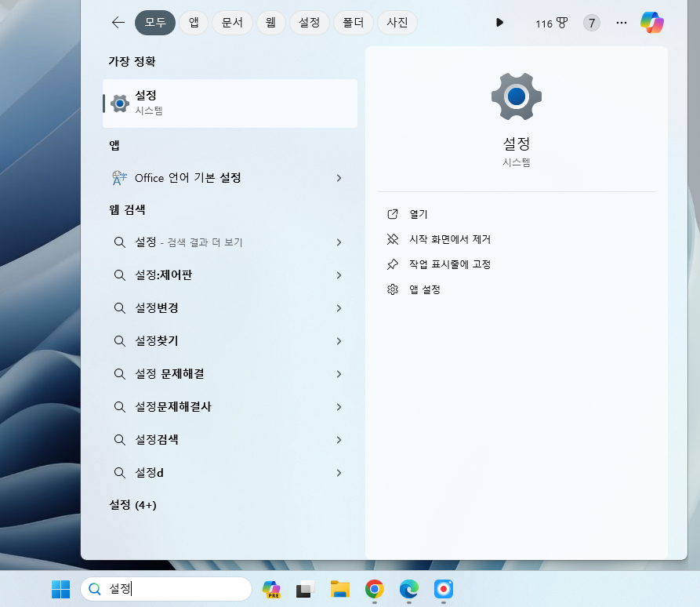700x607 pixels.
Task: Click the Office language icon in the app row
Action: [x=120, y=178]
